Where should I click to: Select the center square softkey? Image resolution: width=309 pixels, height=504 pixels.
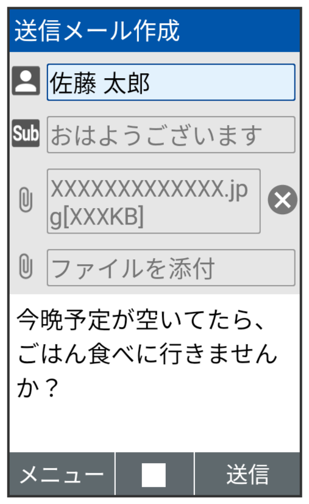[154, 475]
